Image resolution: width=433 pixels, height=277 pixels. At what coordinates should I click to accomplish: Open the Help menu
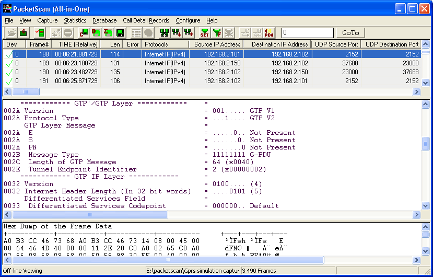click(212, 20)
